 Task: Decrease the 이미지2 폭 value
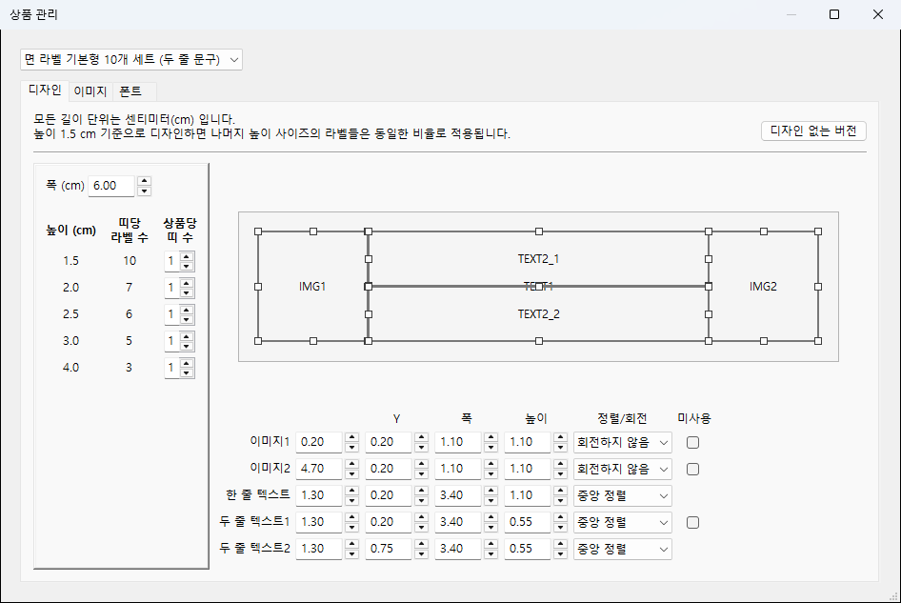[491, 473]
